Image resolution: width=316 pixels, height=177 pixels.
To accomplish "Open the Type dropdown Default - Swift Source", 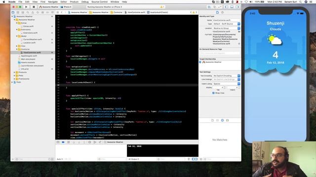I will 226,24.
